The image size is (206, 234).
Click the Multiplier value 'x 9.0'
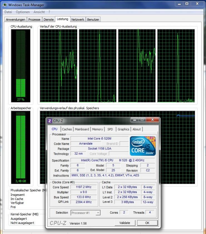tap(84, 192)
